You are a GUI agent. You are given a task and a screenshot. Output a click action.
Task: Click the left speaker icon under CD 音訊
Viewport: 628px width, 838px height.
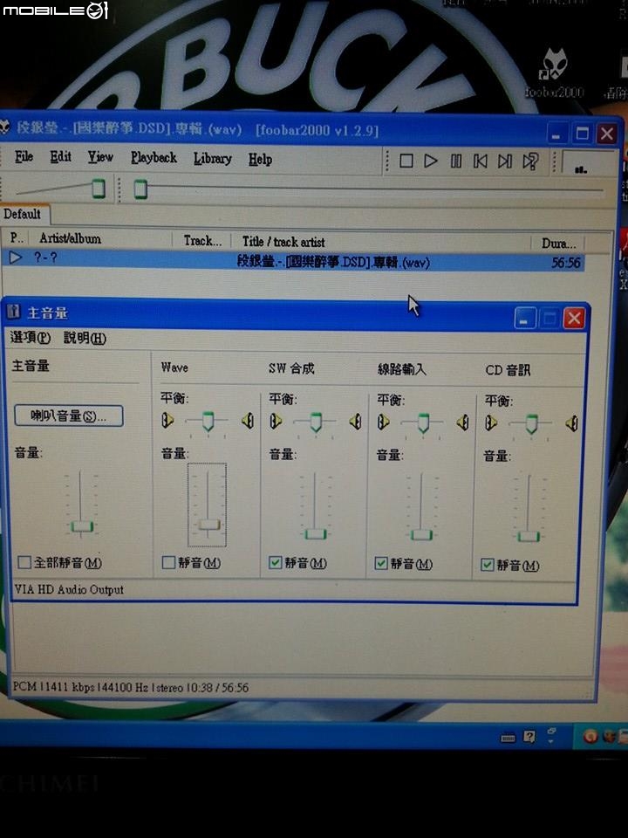(x=491, y=423)
